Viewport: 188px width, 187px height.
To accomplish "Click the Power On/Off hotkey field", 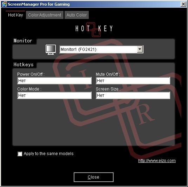I will 54,80.
